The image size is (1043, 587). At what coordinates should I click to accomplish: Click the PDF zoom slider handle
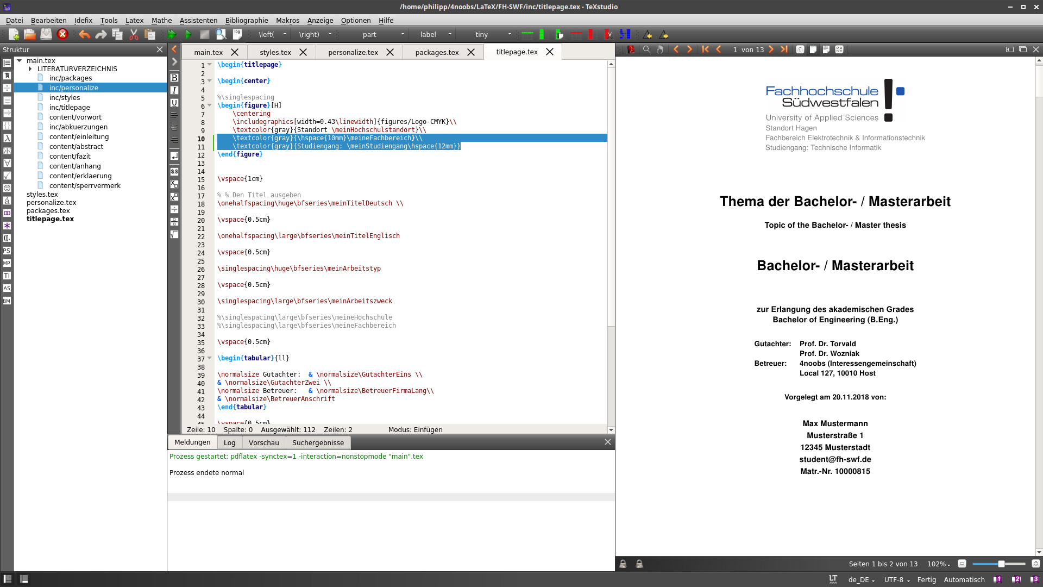tap(1001, 564)
